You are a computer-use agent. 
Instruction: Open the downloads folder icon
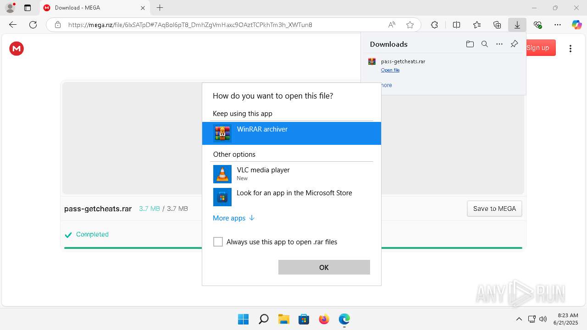click(x=470, y=44)
